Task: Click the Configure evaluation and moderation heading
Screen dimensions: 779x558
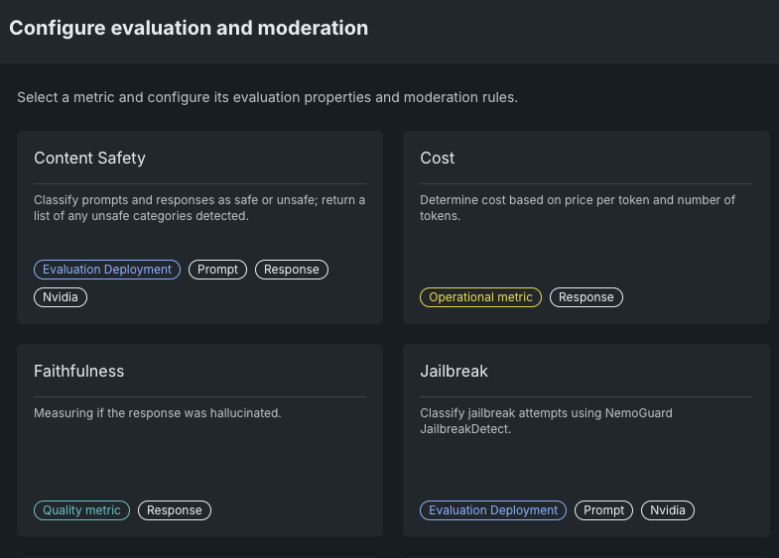Action: point(189,28)
